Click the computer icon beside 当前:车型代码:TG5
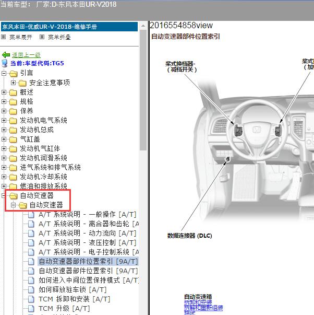314x315 pixels. click(x=4, y=63)
